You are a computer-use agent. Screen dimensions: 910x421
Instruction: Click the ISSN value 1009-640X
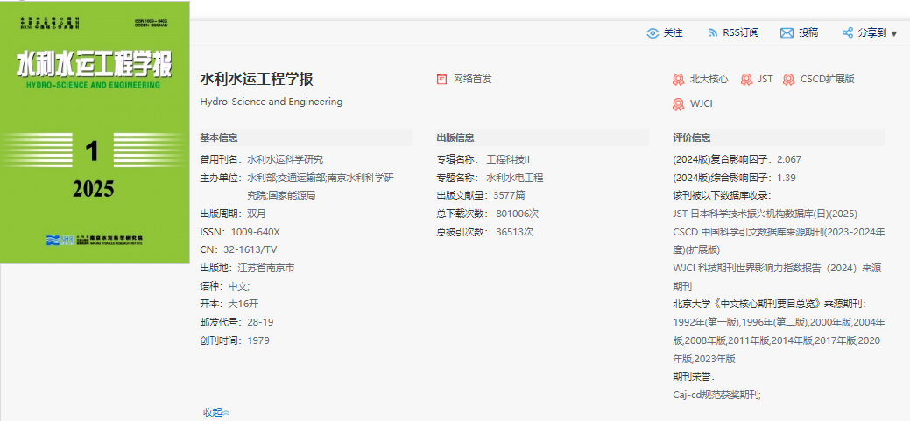[x=256, y=231]
